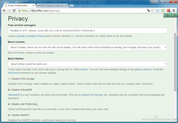Screen dimensions: 178x123
Task: Open the green shield extension
Action: coord(163,11)
